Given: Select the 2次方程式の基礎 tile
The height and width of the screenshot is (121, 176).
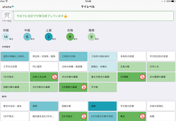Looking at the screenshot, I should tap(44, 87).
